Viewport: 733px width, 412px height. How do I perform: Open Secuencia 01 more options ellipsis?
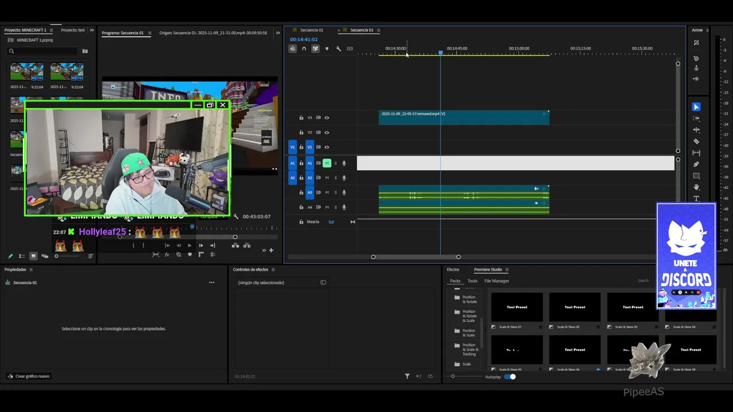(x=211, y=283)
